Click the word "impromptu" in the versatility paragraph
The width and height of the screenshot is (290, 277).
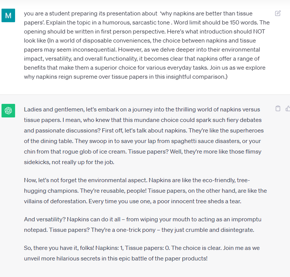click(x=246, y=219)
